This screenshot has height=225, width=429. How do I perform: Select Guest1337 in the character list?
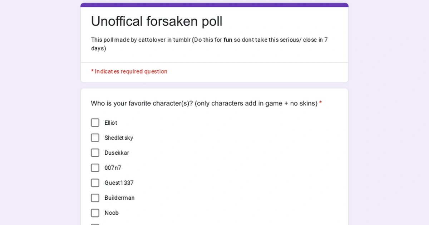click(95, 182)
